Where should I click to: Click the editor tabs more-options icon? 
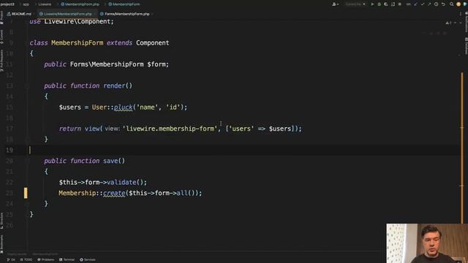click(461, 14)
